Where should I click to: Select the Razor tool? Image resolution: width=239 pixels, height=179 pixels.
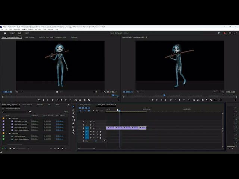73,117
